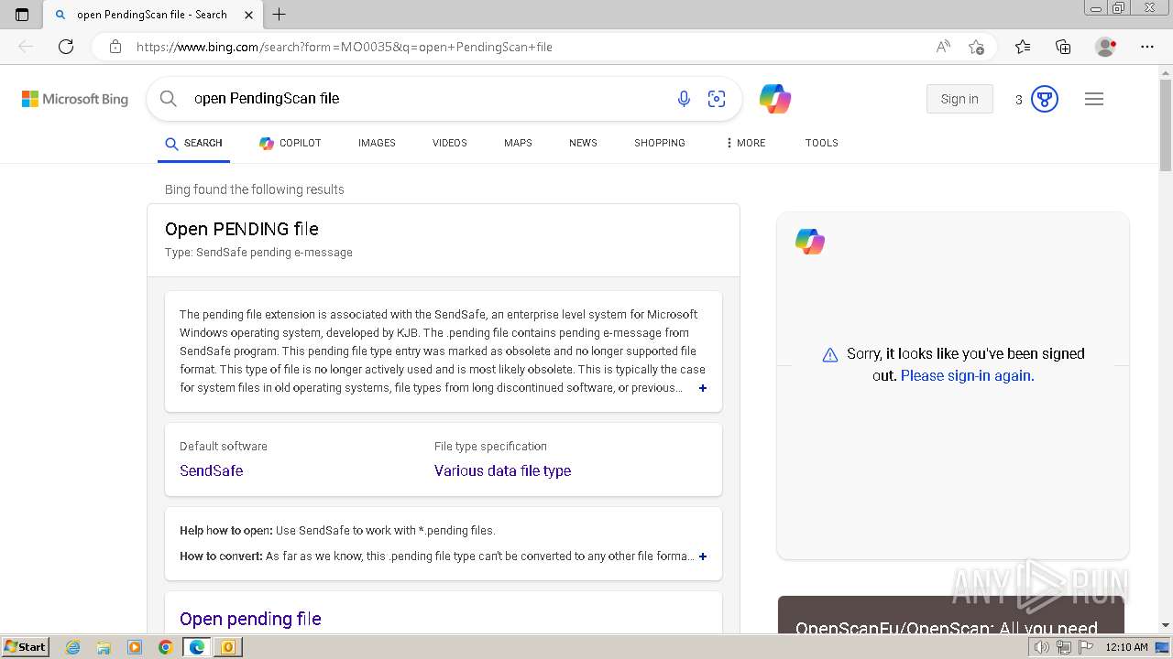Switch to the SHOPPING tab
Screen dimensions: 1173x659
(x=660, y=143)
